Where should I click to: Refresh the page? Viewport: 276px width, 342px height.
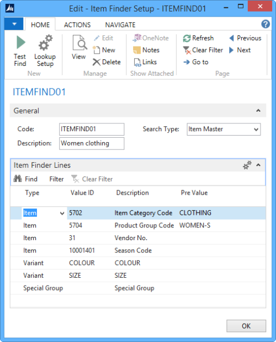point(198,38)
